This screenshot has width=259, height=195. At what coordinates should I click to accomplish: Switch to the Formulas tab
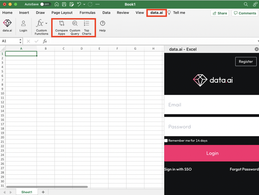(x=87, y=13)
